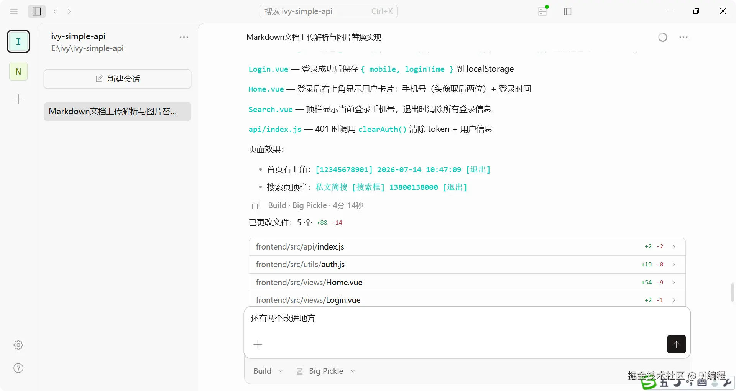
Task: Click the input method keyboard icon
Action: click(702, 383)
